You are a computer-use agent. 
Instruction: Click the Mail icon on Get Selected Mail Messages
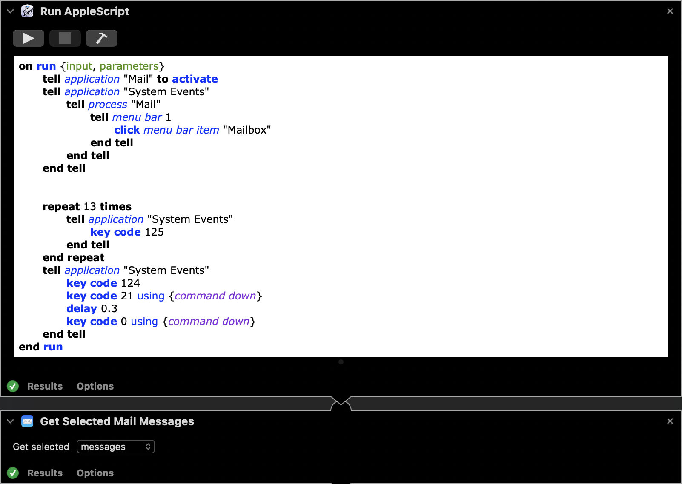27,421
